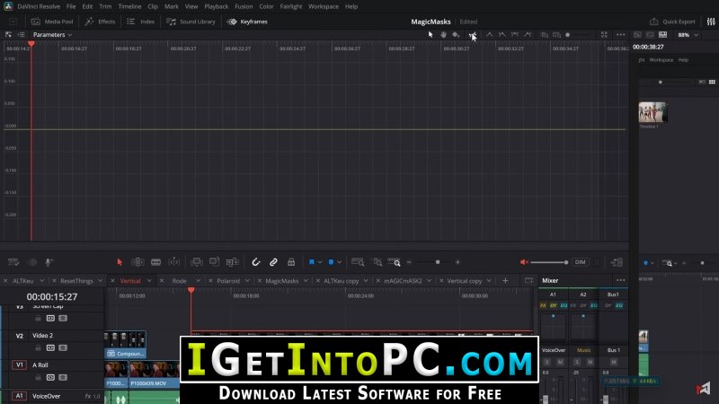The height and width of the screenshot is (404, 719).
Task: Toggle A1 VoiceOver track destination
Action: (19, 396)
